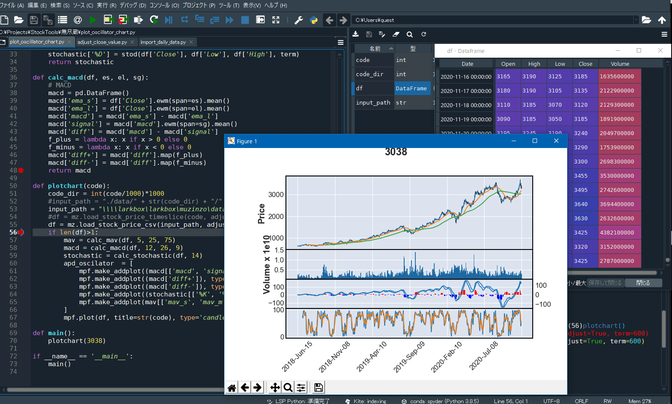
Task: Search variables magnifier icon
Action: pos(410,34)
